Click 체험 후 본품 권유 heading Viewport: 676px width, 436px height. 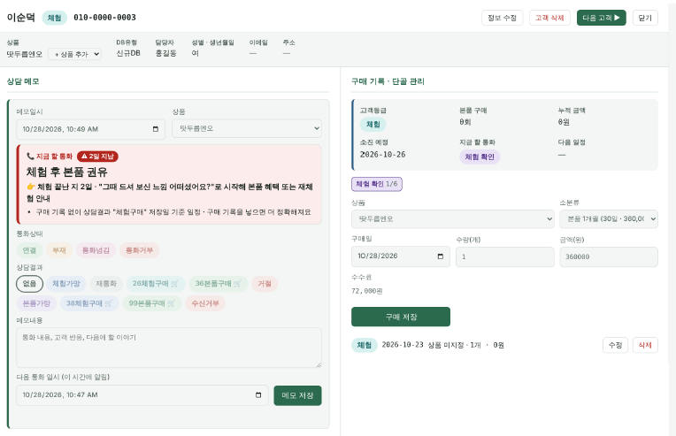click(x=67, y=172)
